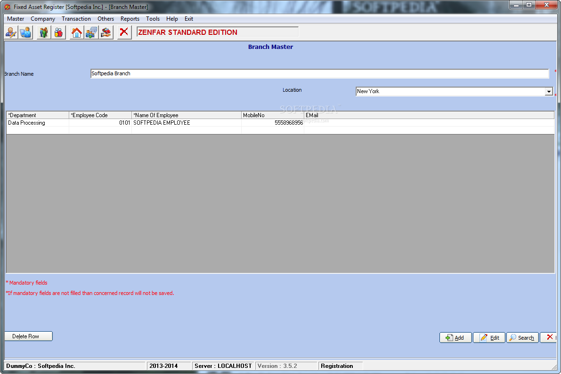This screenshot has width=561, height=374.
Task: Minimize the Fixed Asset Register window
Action: pyautogui.click(x=516, y=5)
